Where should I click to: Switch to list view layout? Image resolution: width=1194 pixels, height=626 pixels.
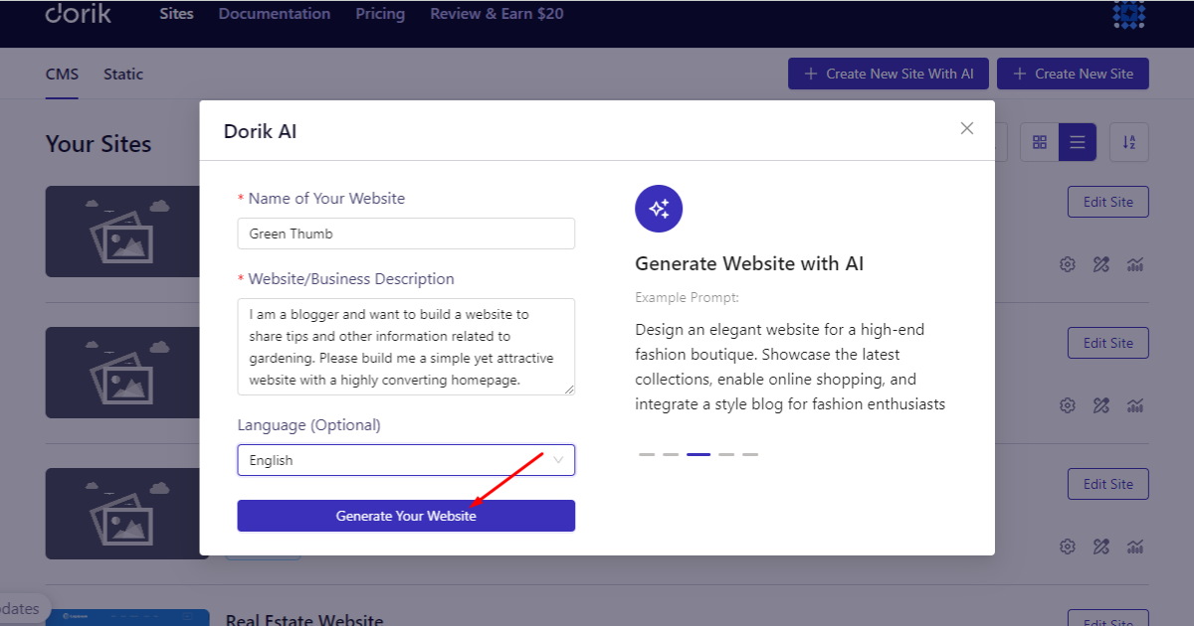(x=1078, y=142)
